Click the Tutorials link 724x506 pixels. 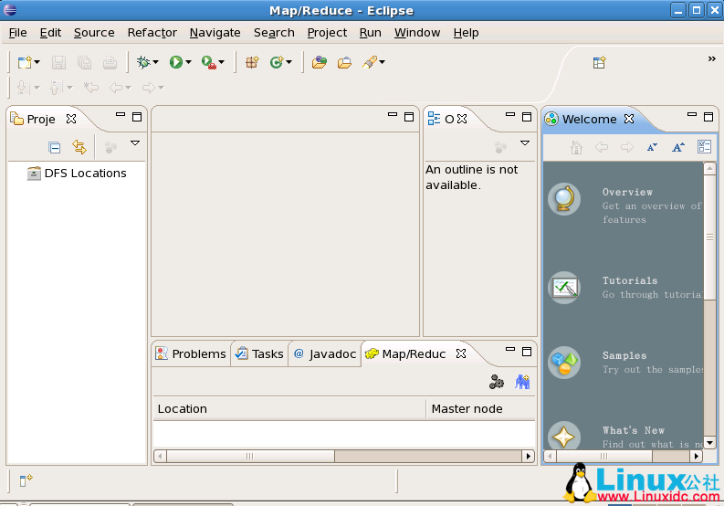630,281
